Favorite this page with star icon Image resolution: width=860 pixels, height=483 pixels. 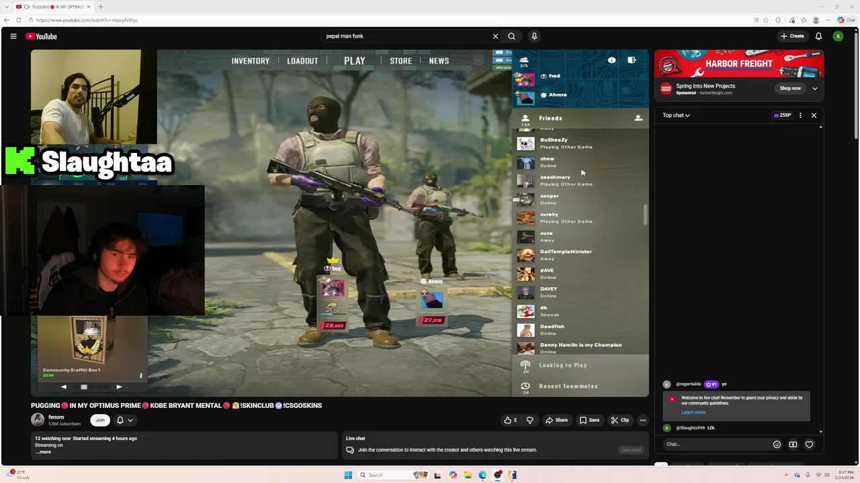coord(765,20)
